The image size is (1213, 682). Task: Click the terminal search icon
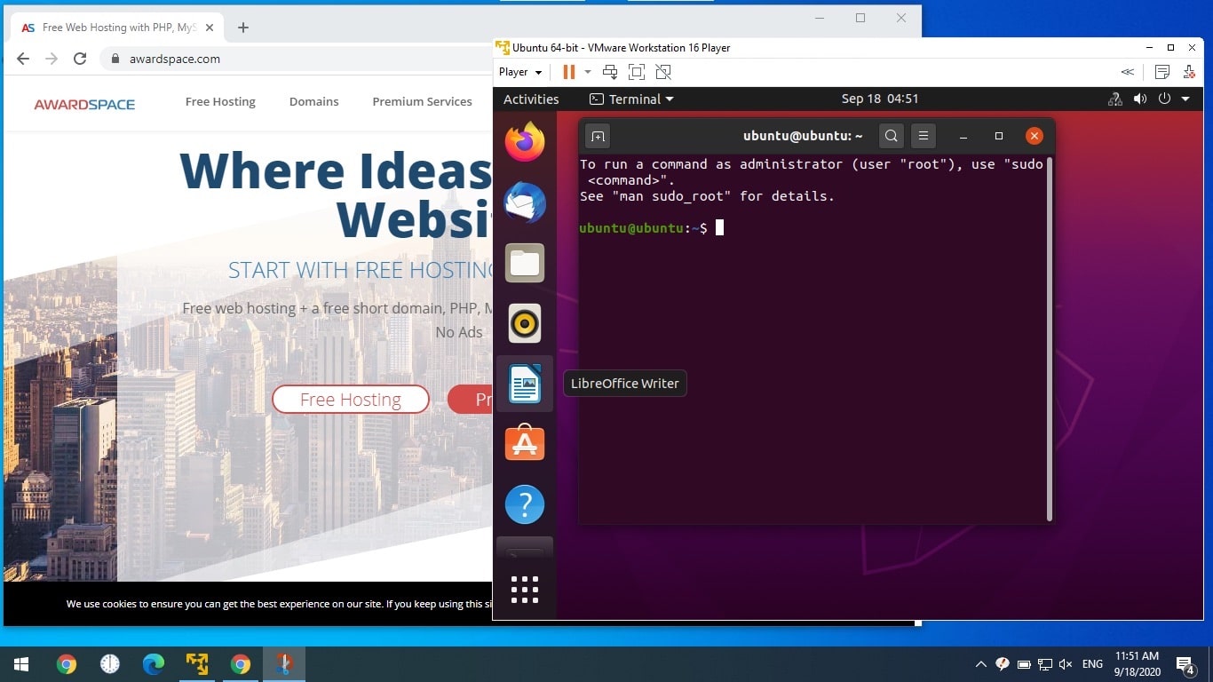[892, 136]
